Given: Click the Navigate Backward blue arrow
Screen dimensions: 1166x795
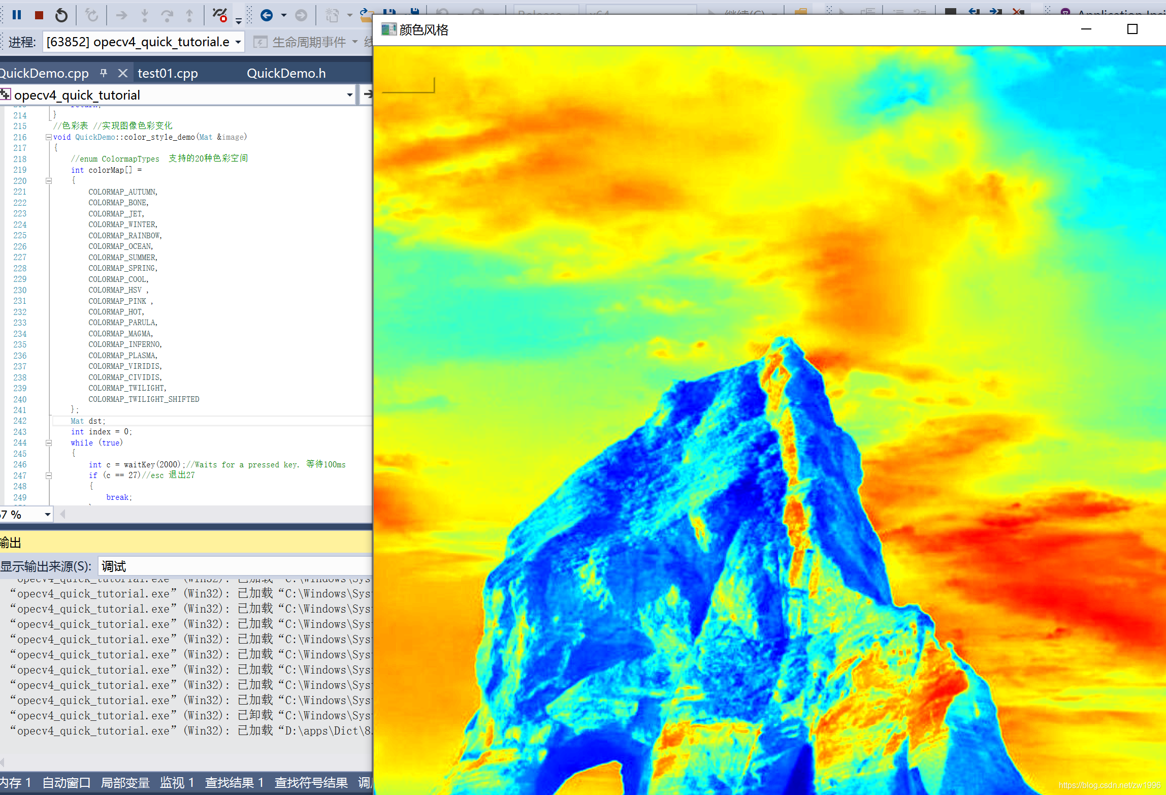Looking at the screenshot, I should (x=267, y=15).
